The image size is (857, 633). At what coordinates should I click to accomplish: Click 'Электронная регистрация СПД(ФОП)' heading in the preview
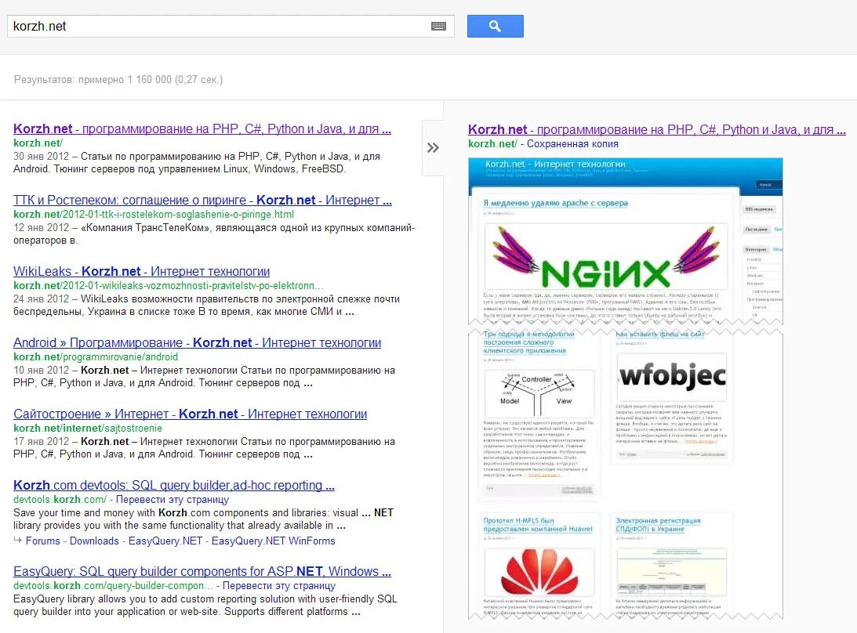pyautogui.click(x=658, y=525)
